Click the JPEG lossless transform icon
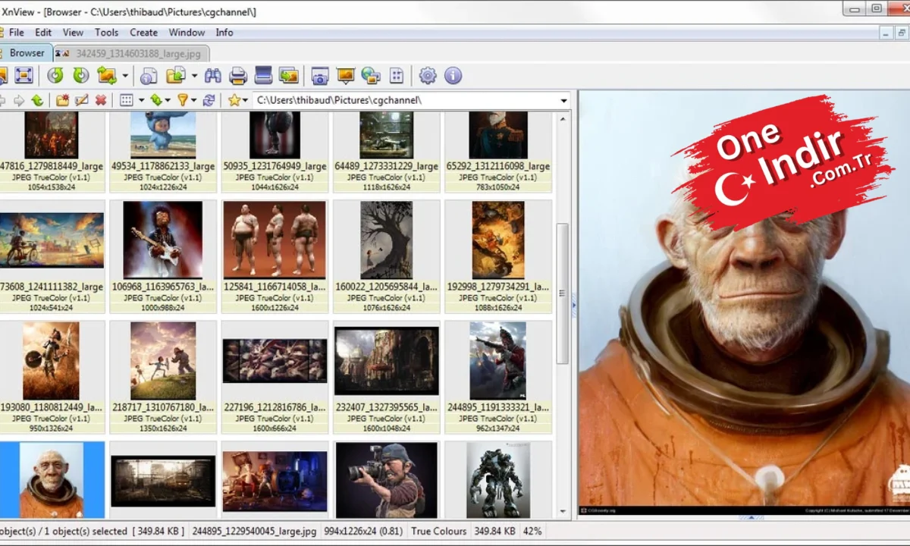 click(x=107, y=75)
